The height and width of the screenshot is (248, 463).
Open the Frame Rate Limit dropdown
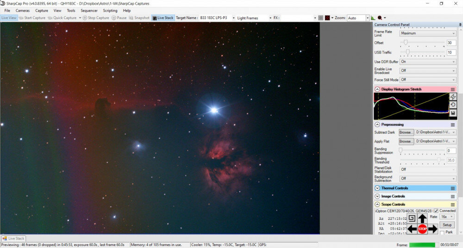pyautogui.click(x=428, y=33)
